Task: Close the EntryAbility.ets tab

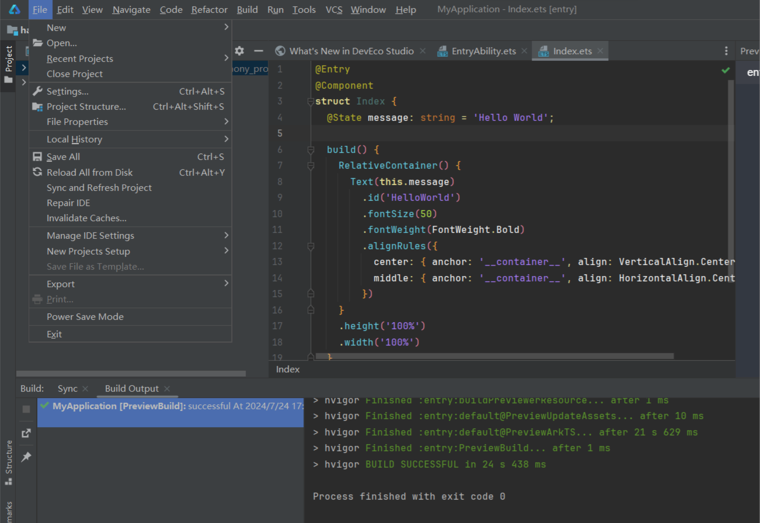Action: (x=524, y=51)
